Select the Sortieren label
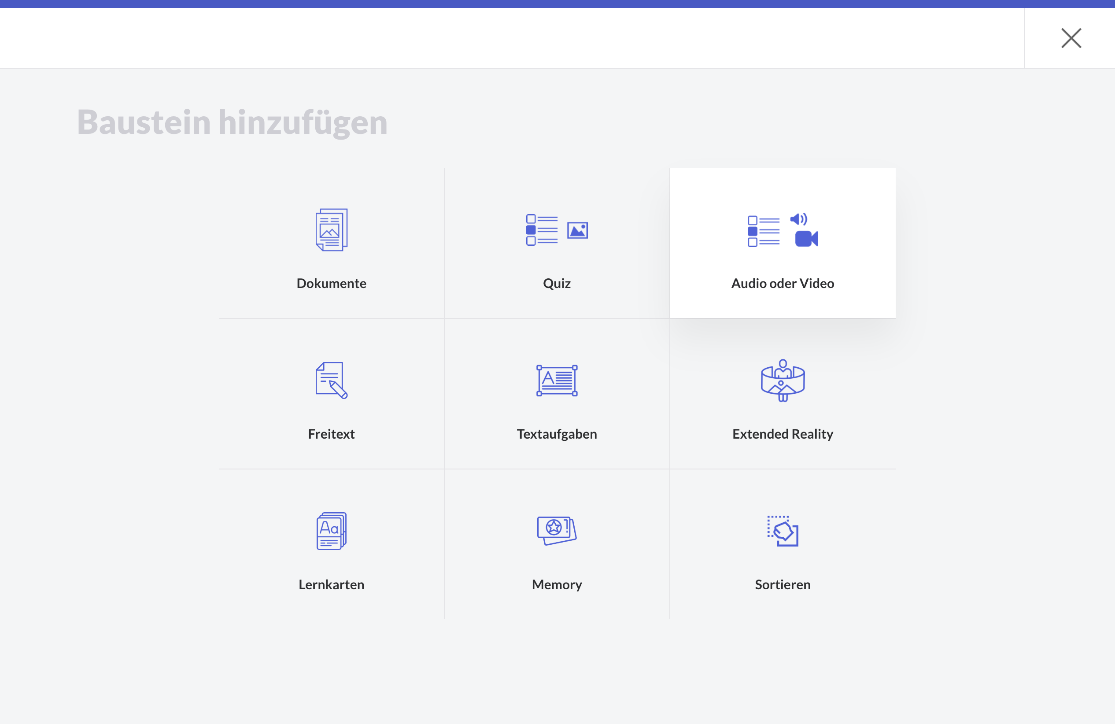 pos(783,584)
